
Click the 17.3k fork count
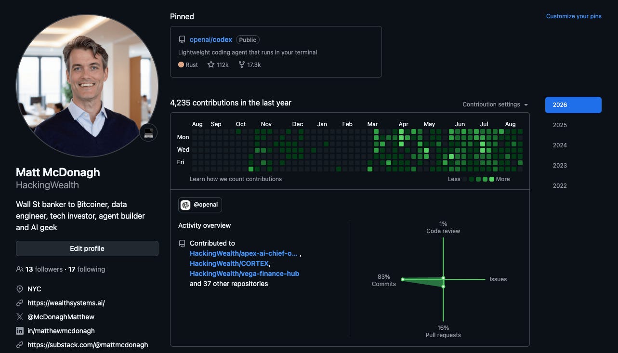point(254,65)
